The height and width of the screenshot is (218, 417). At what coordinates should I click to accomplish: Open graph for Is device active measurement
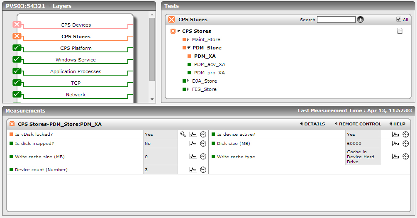395,135
